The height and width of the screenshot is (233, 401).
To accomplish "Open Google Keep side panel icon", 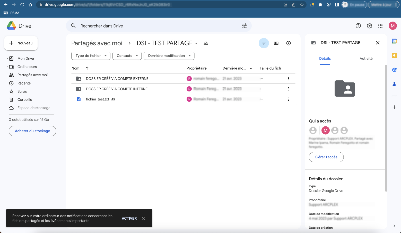I will 394,55.
